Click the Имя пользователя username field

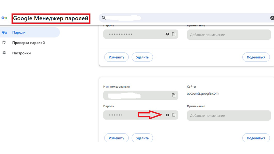141,95
